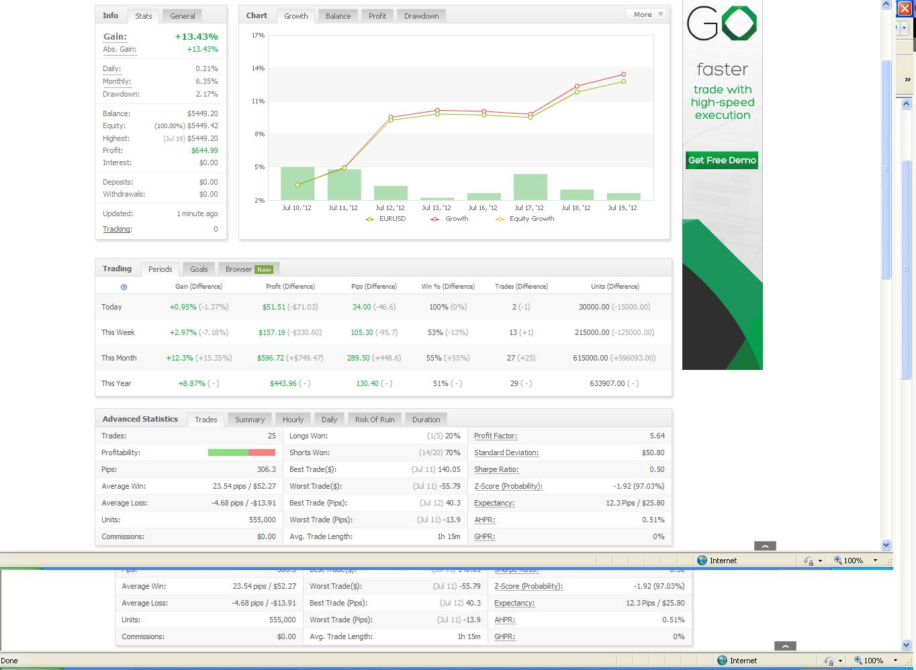The image size is (916, 670).
Task: Switch to the General tab
Action: [x=183, y=16]
